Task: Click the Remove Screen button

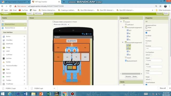Action: coord(49,13)
